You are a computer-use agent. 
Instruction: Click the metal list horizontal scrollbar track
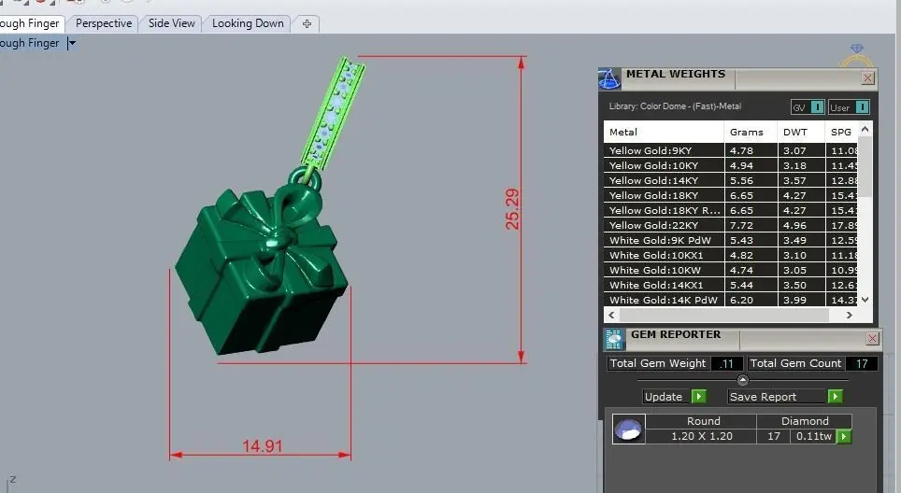(x=724, y=315)
